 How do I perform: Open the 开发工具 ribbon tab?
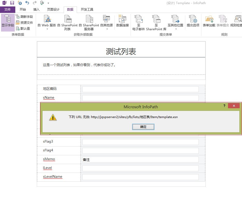click(87, 10)
